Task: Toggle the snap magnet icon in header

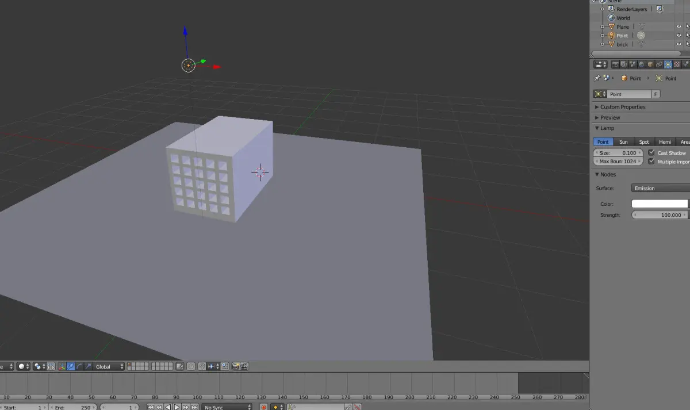Action: [x=201, y=366]
